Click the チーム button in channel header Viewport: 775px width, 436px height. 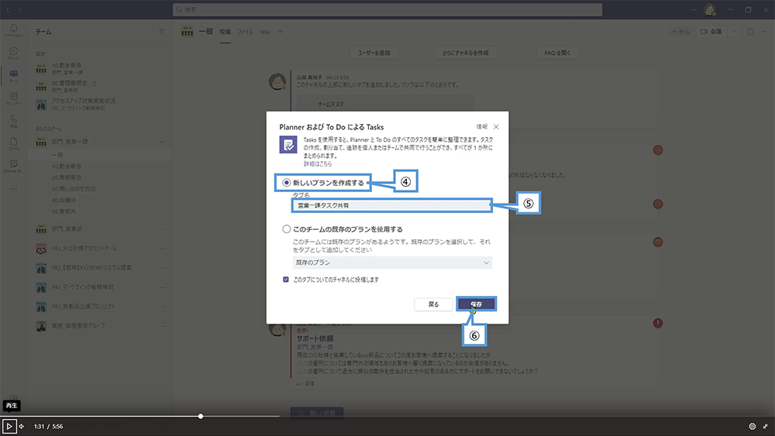coord(681,32)
